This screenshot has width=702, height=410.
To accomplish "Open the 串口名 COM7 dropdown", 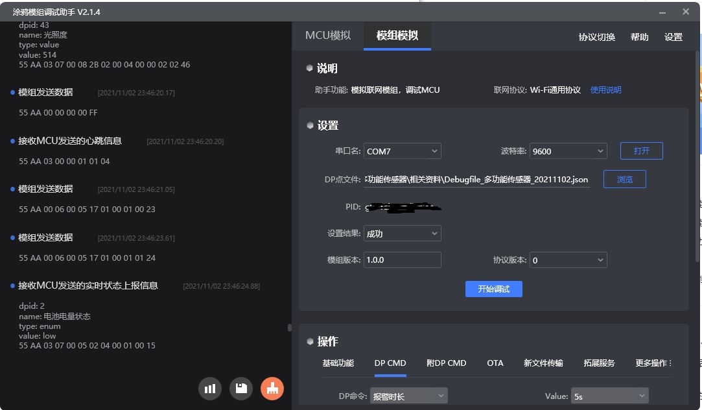I will (x=402, y=151).
